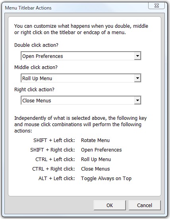Close the Menu Titlebar Actions dialog
This screenshot has width=170, height=219.
pyautogui.click(x=156, y=6)
